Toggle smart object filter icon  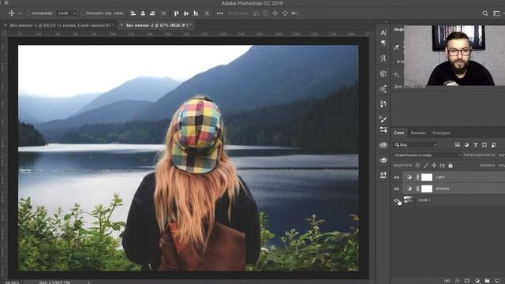(x=493, y=145)
